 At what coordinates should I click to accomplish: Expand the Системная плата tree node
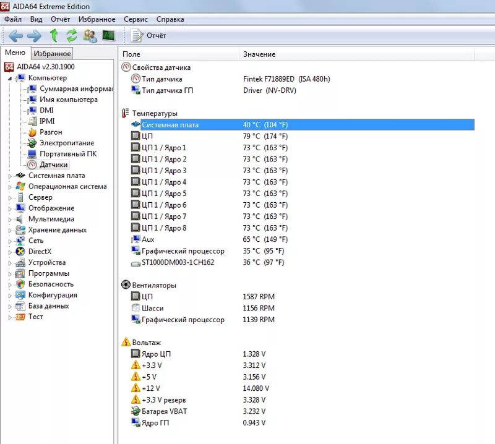point(10,176)
